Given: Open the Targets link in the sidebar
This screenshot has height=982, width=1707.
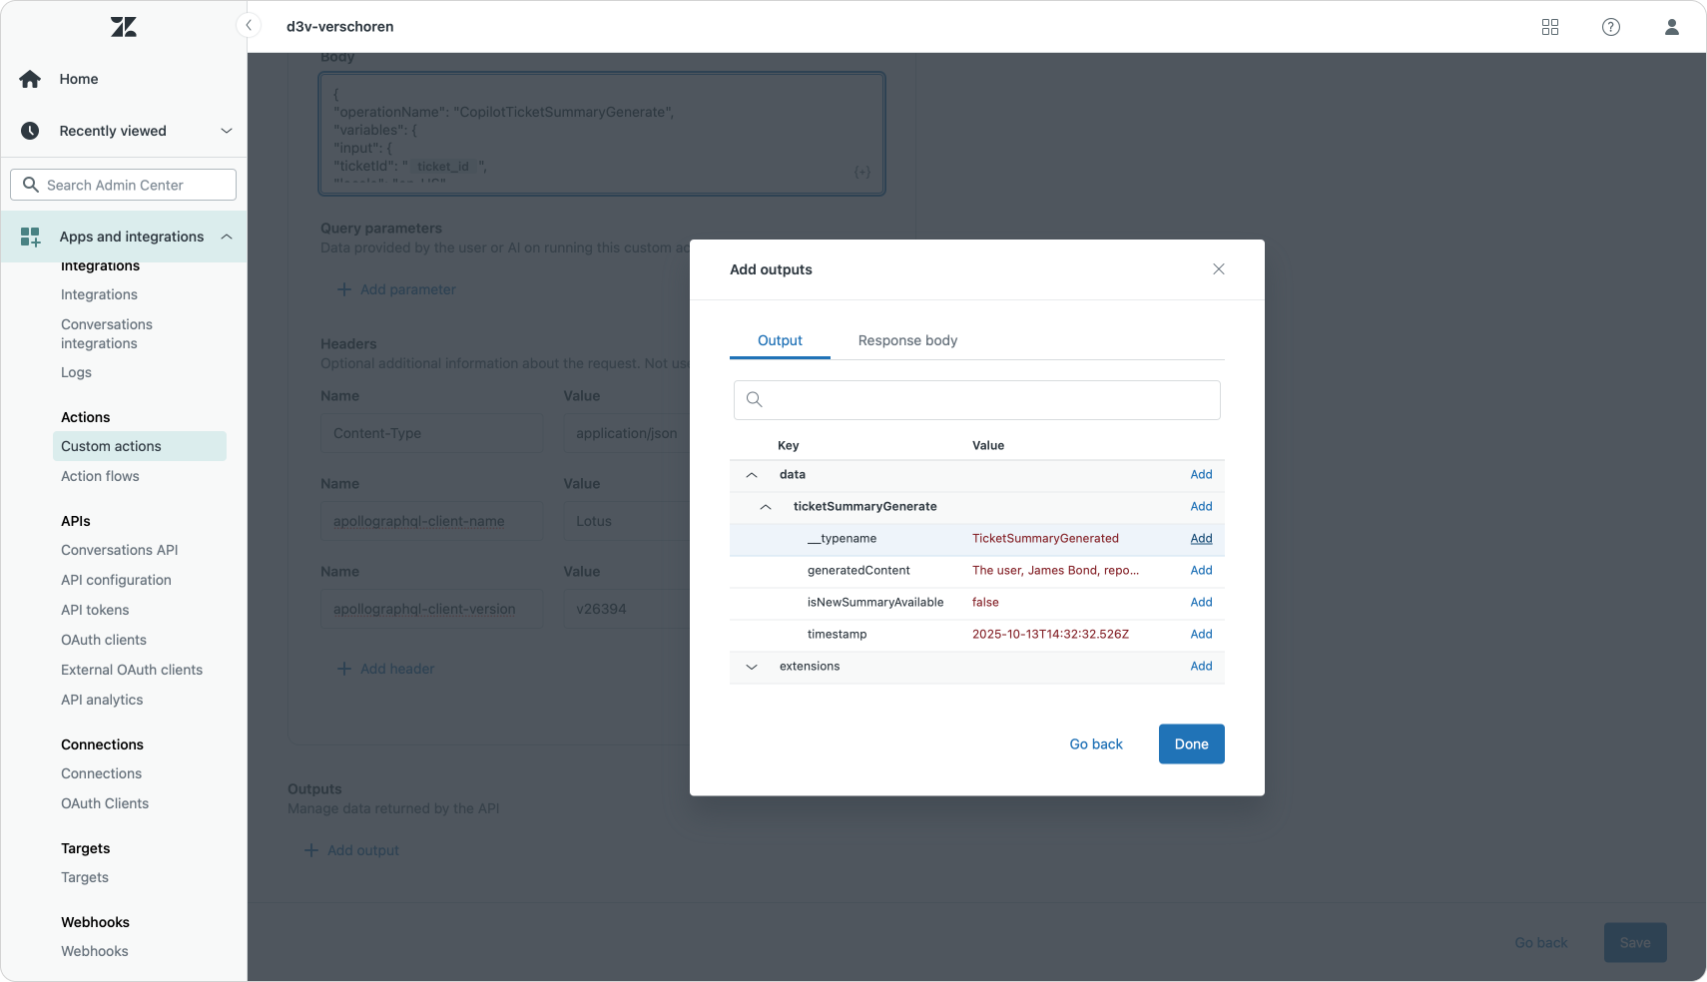Looking at the screenshot, I should click(85, 877).
